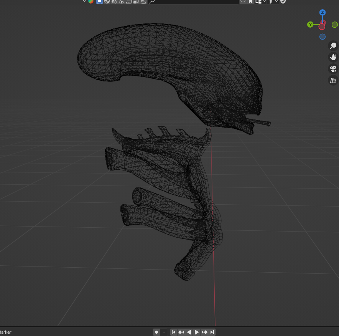339x336 pixels.
Task: Click the search field in top bar
Action: tap(193, 2)
